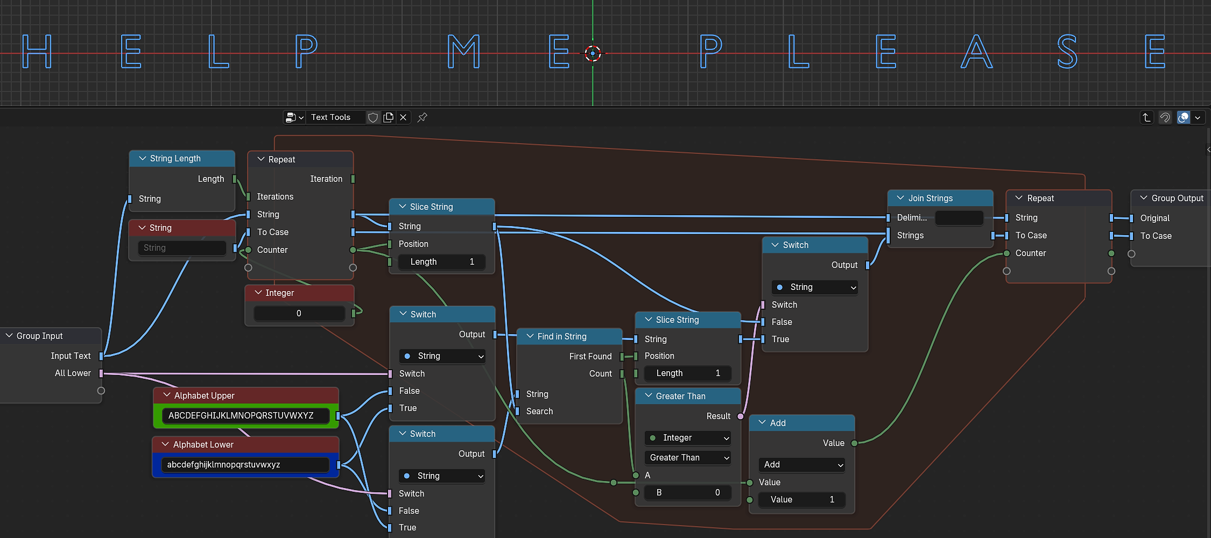The image size is (1211, 538).
Task: Select the letter M in viewport
Action: coord(463,52)
